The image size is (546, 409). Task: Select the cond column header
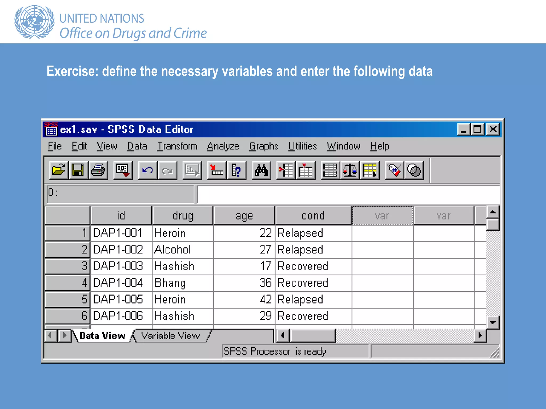click(x=313, y=216)
